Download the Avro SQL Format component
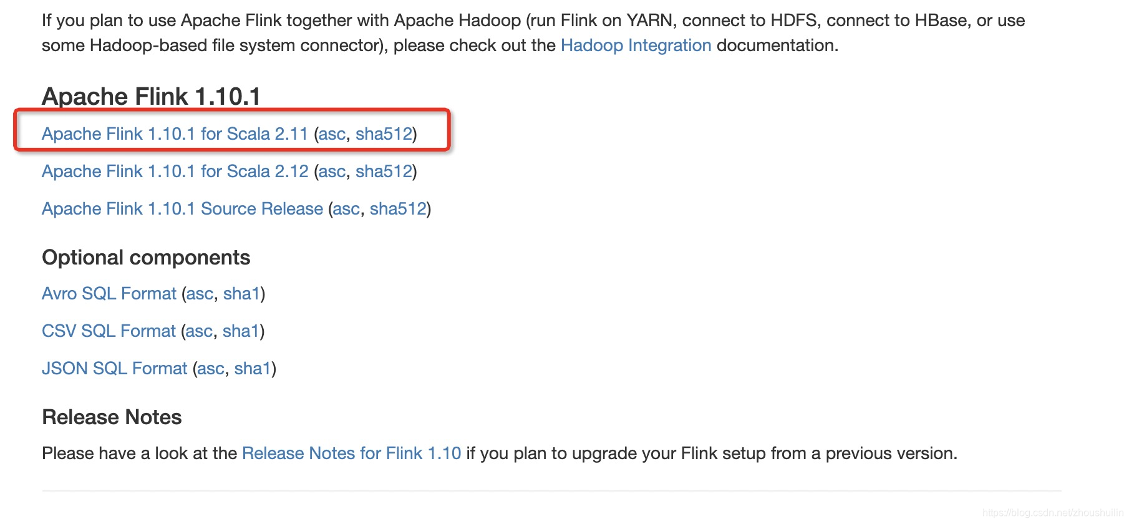 (108, 293)
